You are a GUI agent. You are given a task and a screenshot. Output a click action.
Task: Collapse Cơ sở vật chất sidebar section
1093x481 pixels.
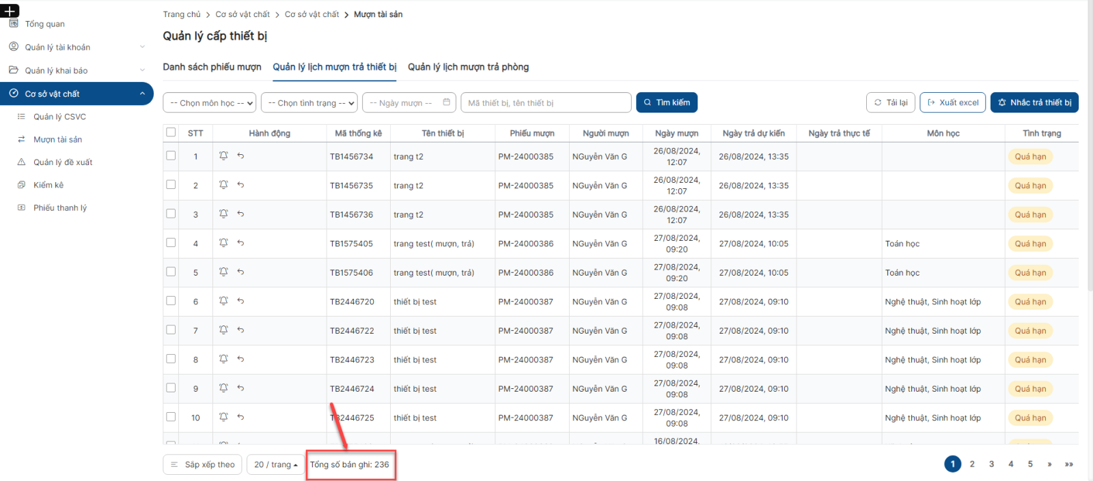click(77, 93)
